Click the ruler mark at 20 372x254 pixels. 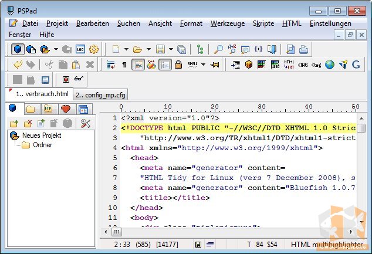(215, 107)
